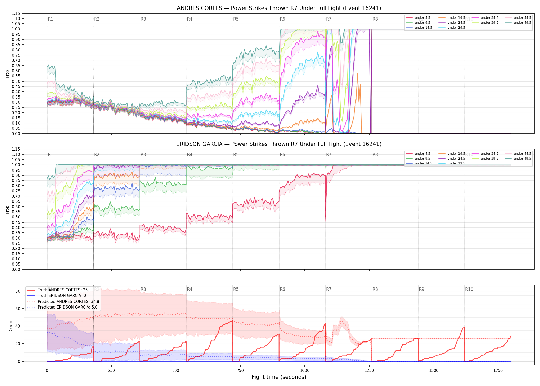Click the 'Fight time (seconds)' axis label
The height and width of the screenshot is (386, 540).
[279, 377]
